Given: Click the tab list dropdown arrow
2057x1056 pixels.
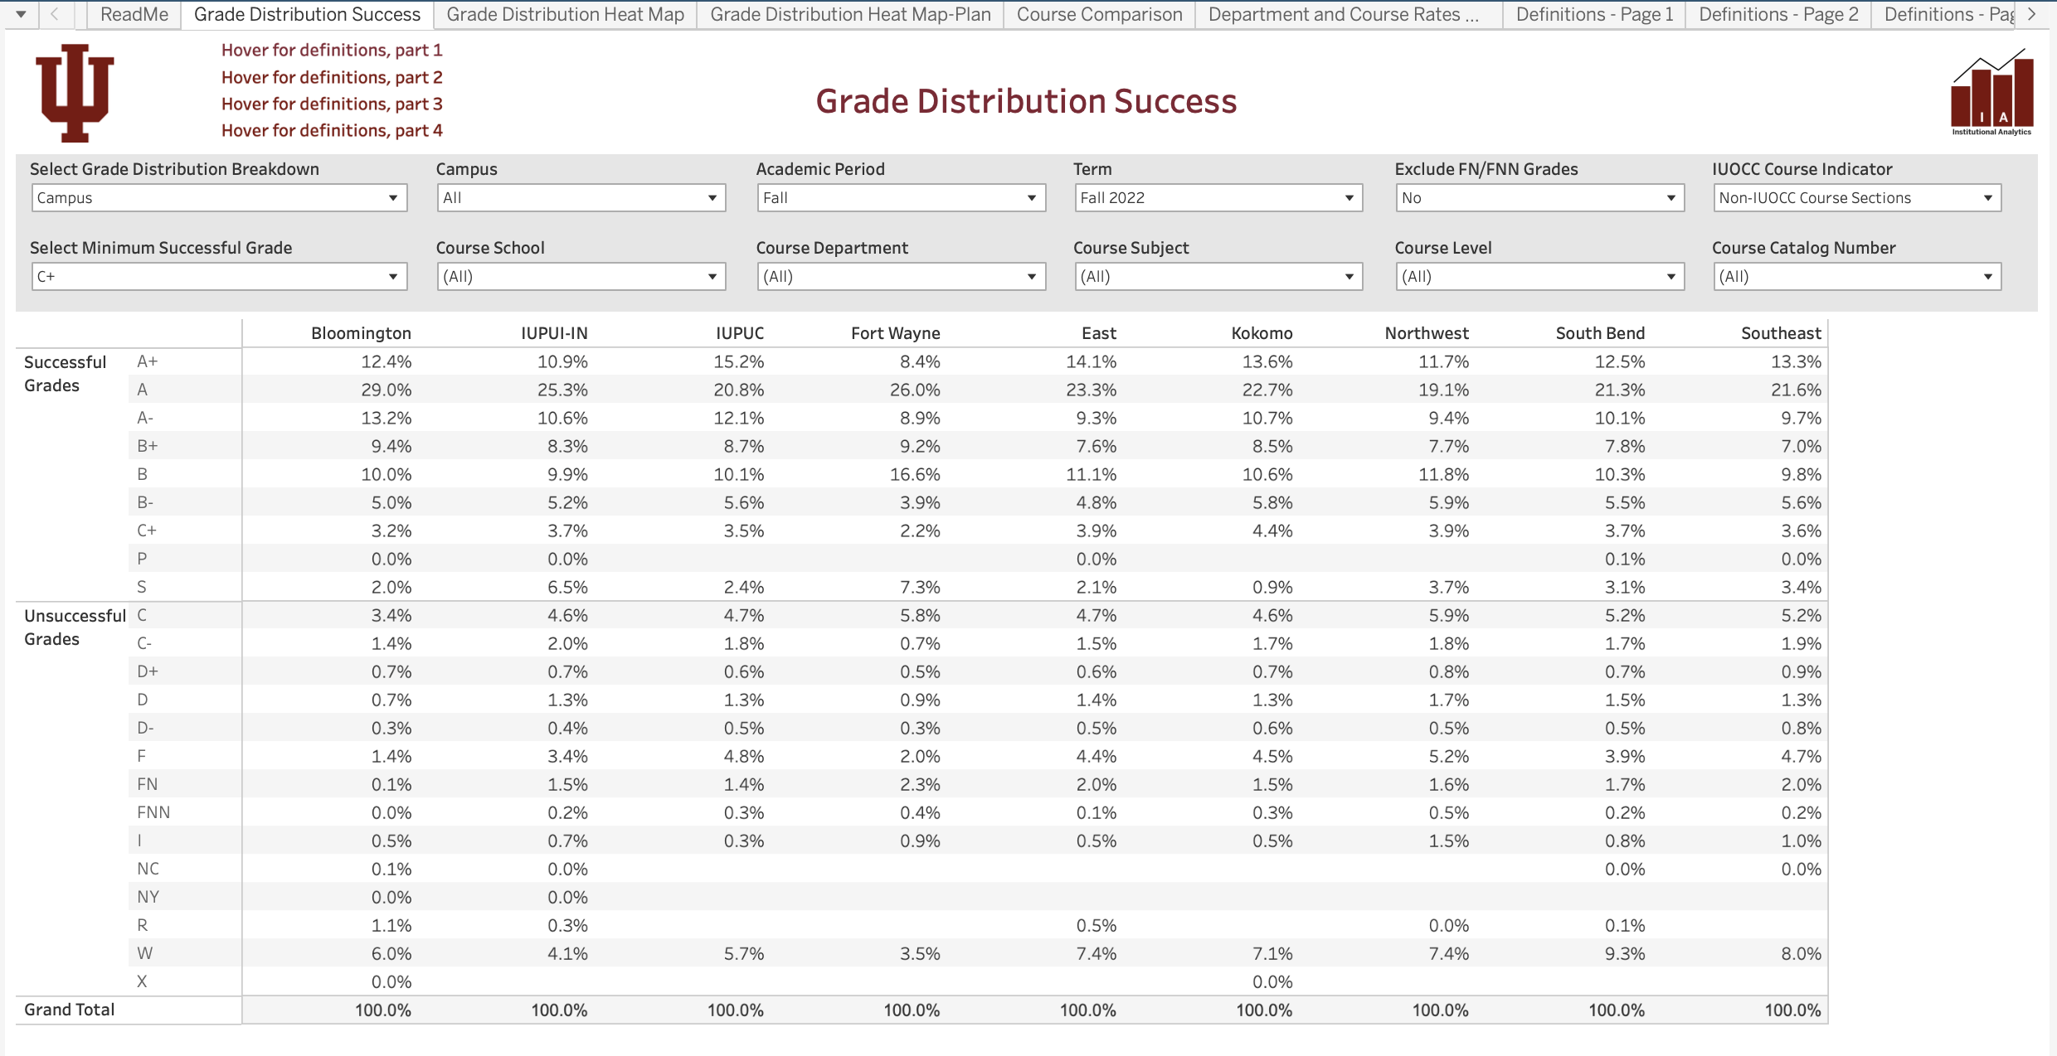Looking at the screenshot, I should [x=21, y=14].
